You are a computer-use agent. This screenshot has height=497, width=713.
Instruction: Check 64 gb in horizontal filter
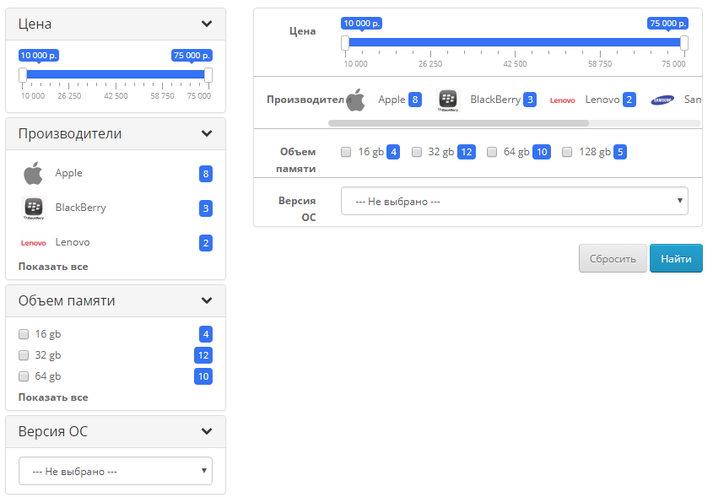pyautogui.click(x=492, y=152)
